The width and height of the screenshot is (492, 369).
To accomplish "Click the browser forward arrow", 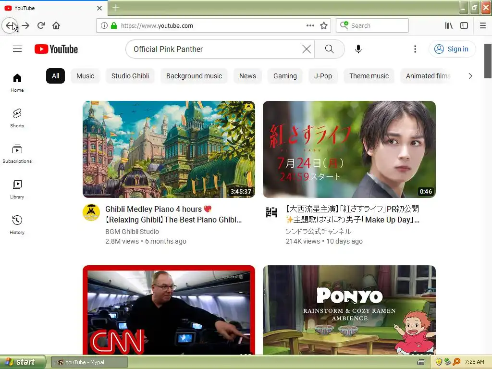I will click(x=26, y=25).
